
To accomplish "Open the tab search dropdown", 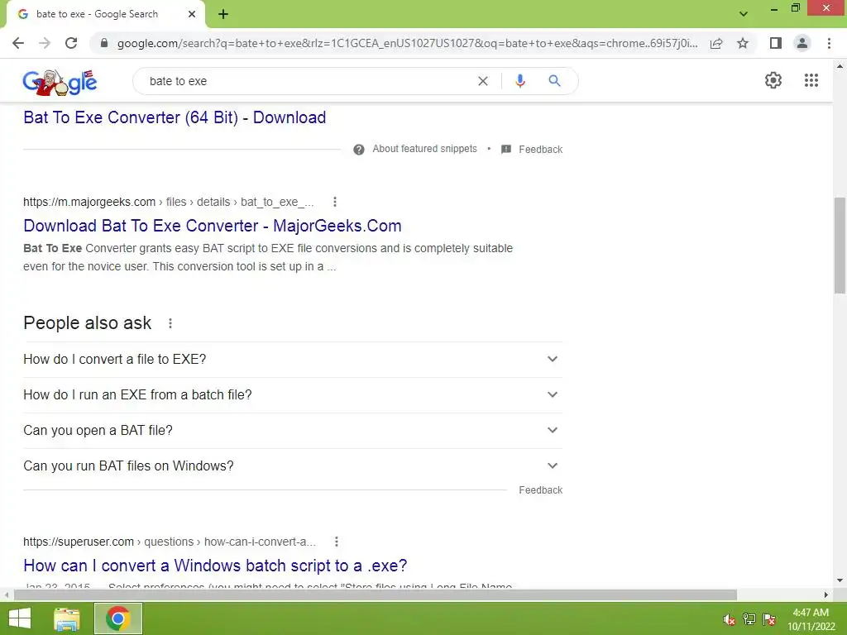I will (744, 14).
